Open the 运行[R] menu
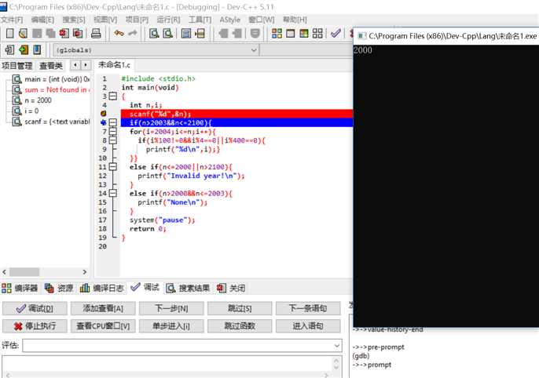Image resolution: width=539 pixels, height=378 pixels. (168, 20)
